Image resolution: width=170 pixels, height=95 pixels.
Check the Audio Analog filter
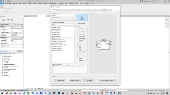(78, 39)
